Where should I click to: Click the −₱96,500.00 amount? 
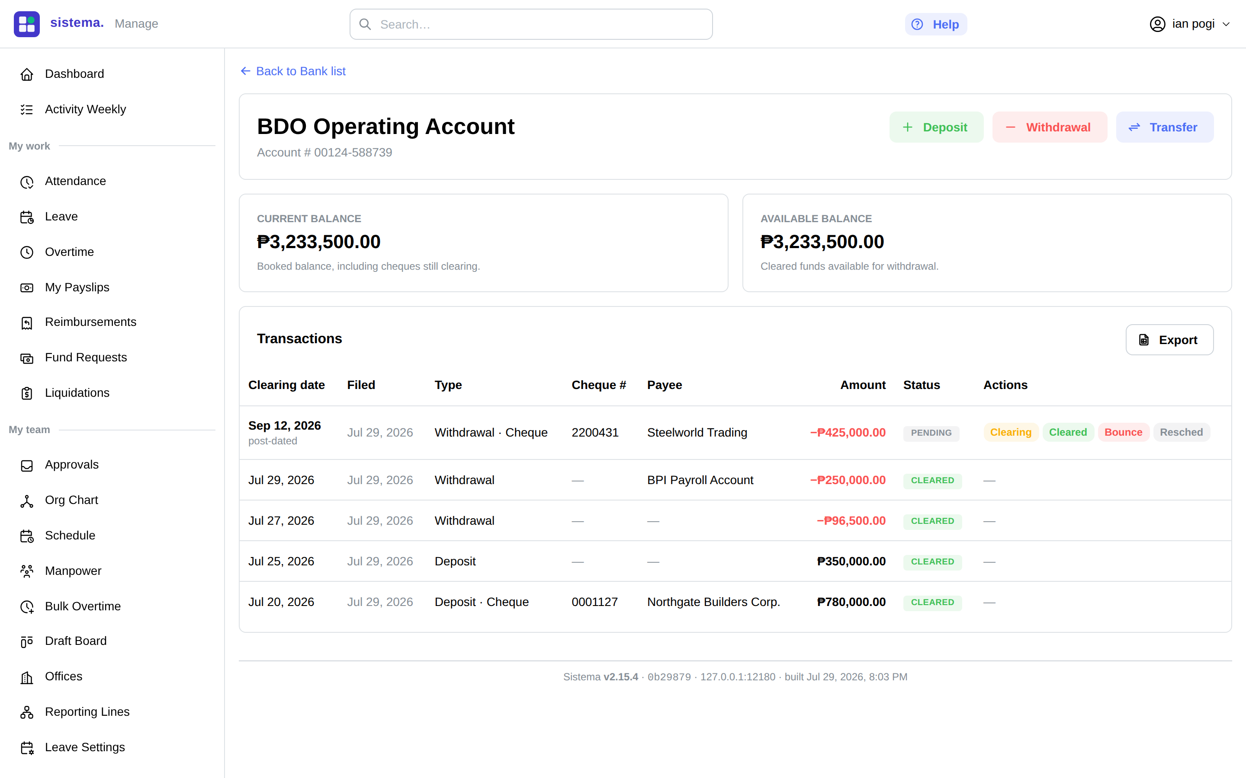click(851, 521)
